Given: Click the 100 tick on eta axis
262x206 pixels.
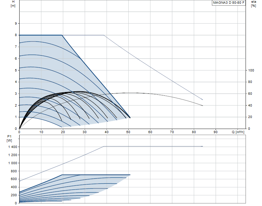Looking at the screenshot, I should tap(251, 70).
